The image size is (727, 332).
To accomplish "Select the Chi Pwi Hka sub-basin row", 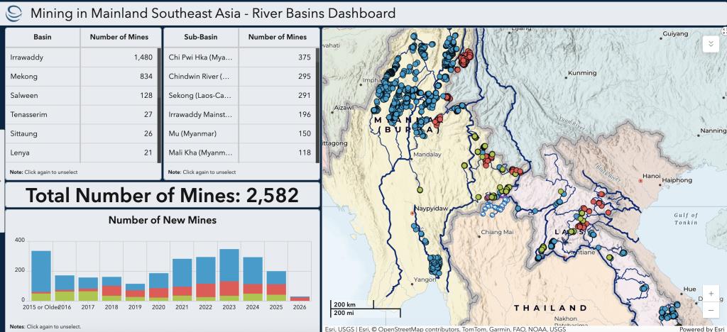I will [x=240, y=57].
